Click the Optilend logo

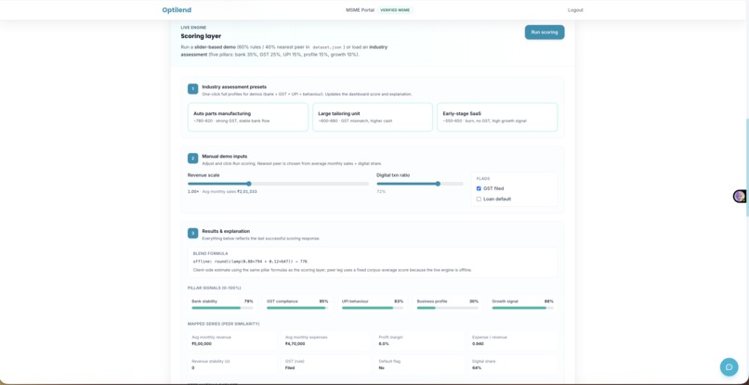(177, 10)
